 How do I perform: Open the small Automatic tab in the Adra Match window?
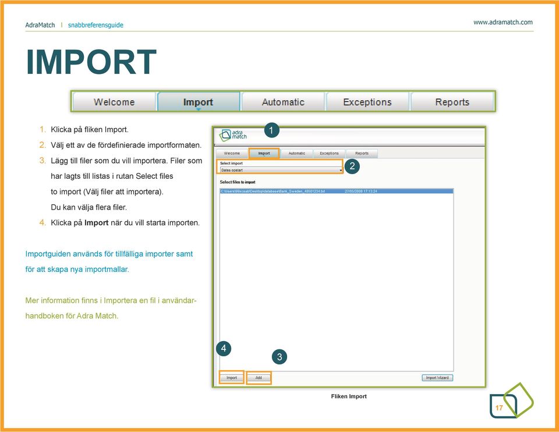[296, 153]
